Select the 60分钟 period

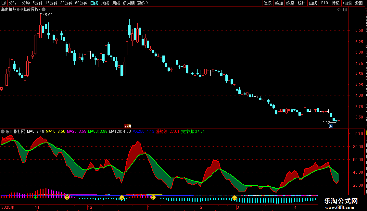coord(81,3)
